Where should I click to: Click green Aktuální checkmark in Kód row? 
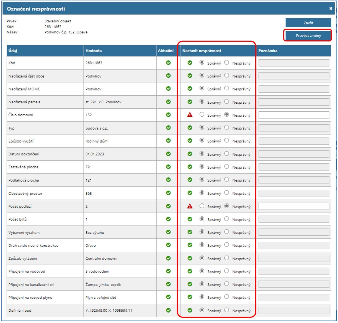(x=168, y=63)
